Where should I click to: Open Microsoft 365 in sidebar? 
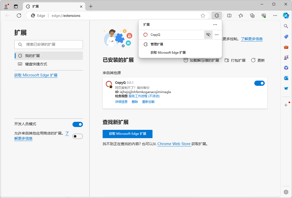tap(286, 68)
